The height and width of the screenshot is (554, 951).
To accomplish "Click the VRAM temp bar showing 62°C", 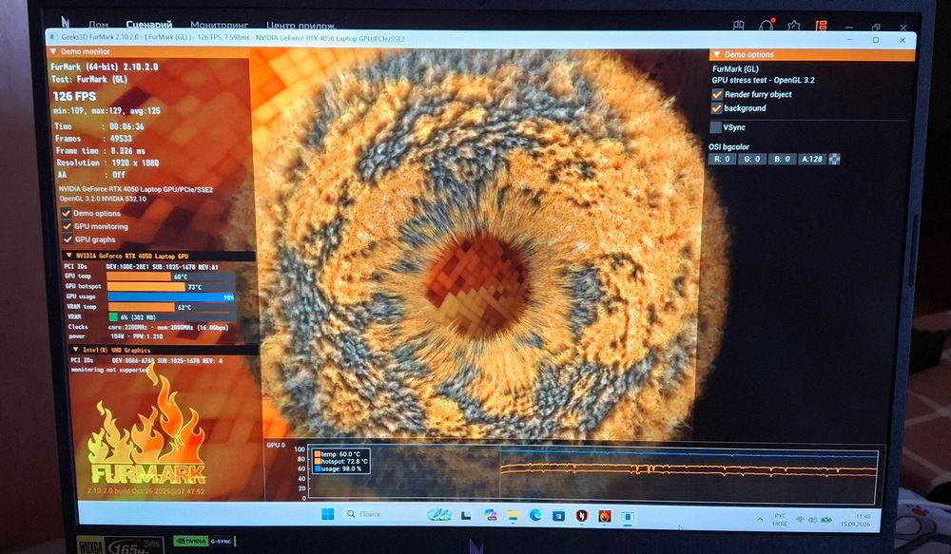I will click(x=171, y=307).
